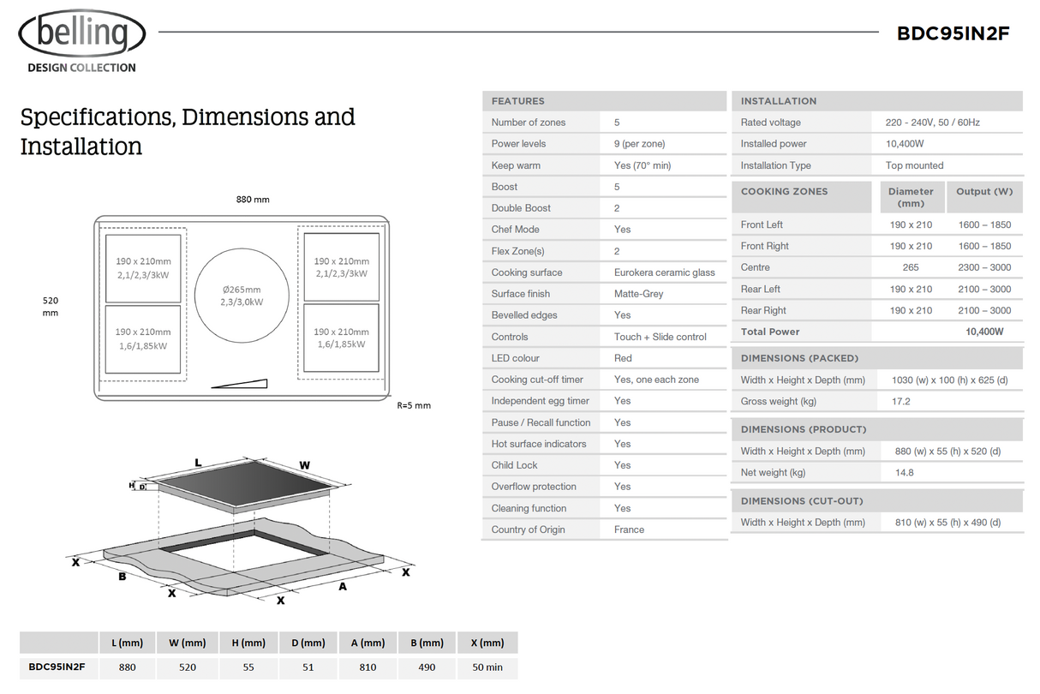Click the Total Power 10,400W value
Viewport: 1040px width, 694px height.
coord(983,332)
